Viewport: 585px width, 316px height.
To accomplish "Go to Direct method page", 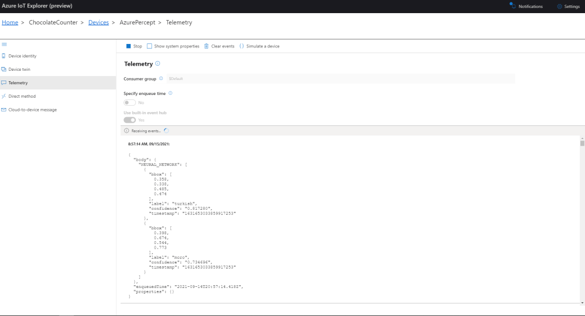I will (22, 96).
